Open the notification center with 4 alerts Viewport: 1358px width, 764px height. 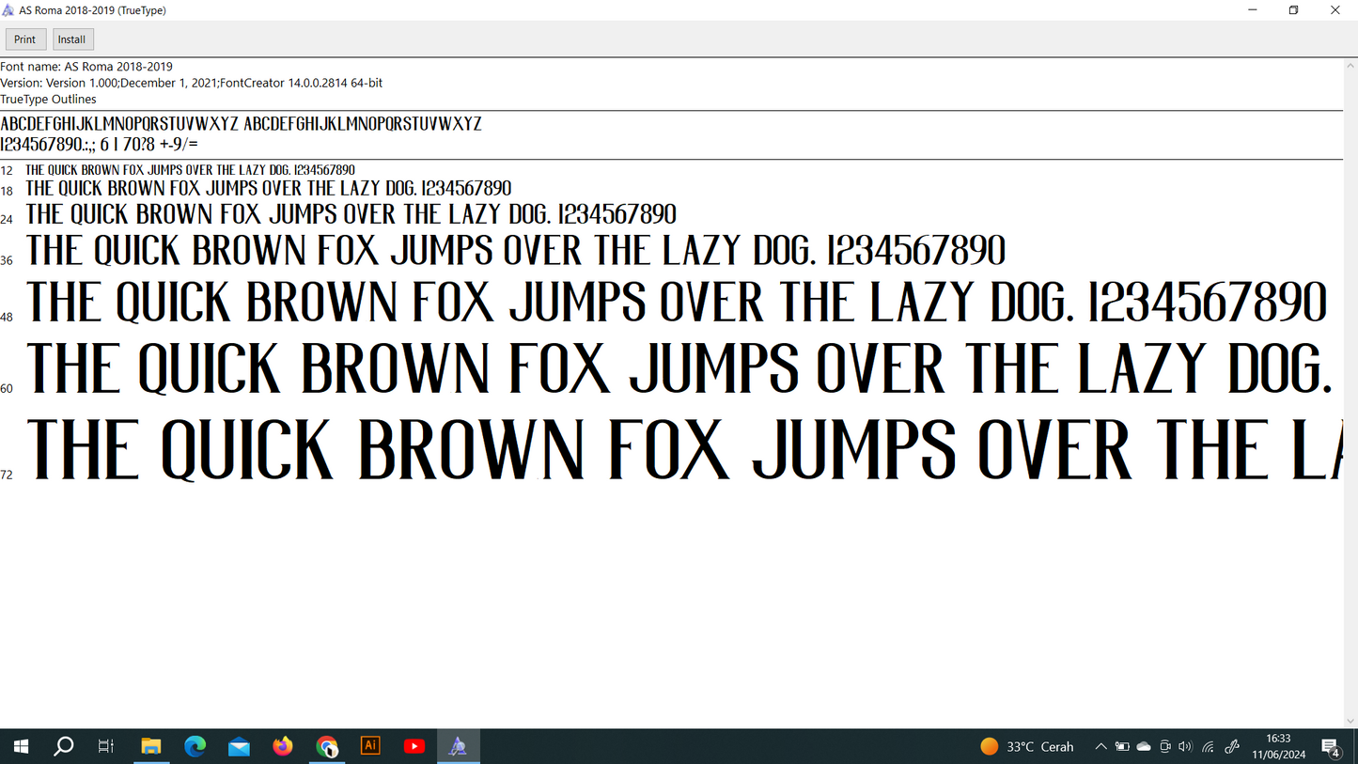tap(1331, 747)
